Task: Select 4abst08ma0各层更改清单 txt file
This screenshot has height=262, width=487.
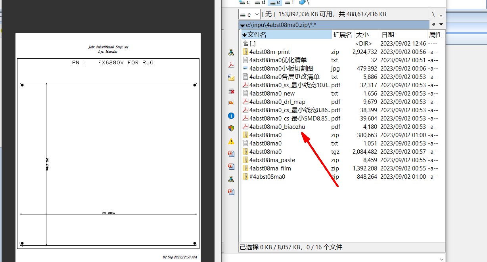Action: (x=284, y=77)
